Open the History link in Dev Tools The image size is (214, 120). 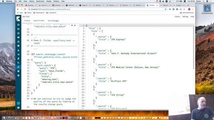click(177, 17)
